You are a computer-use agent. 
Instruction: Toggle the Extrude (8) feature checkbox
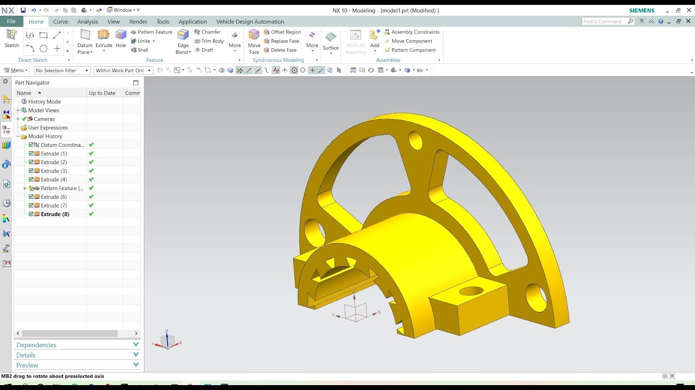[31, 214]
